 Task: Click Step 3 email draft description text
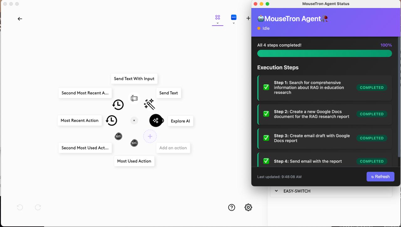tap(312, 138)
